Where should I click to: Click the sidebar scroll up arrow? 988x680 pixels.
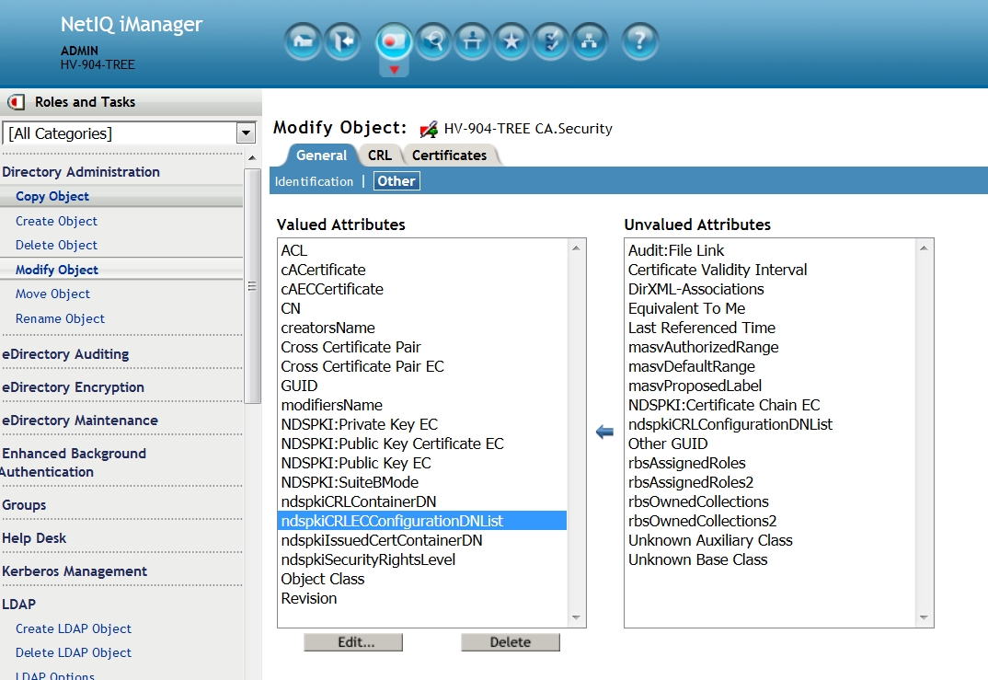click(x=252, y=157)
